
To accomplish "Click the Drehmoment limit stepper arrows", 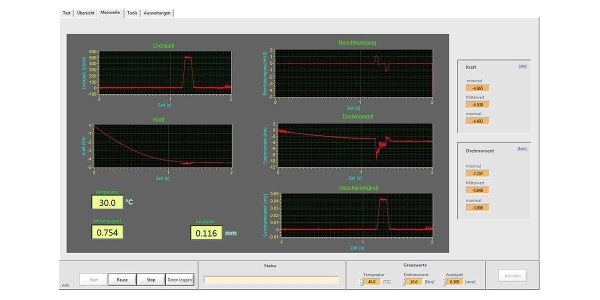I will pos(403,282).
